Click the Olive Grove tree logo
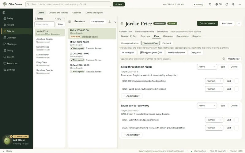This screenshot has width=245, height=153. point(5,4)
